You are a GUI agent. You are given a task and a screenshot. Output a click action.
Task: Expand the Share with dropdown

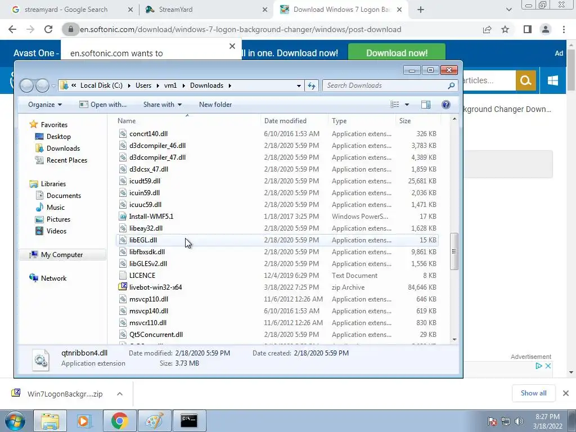[x=163, y=105]
